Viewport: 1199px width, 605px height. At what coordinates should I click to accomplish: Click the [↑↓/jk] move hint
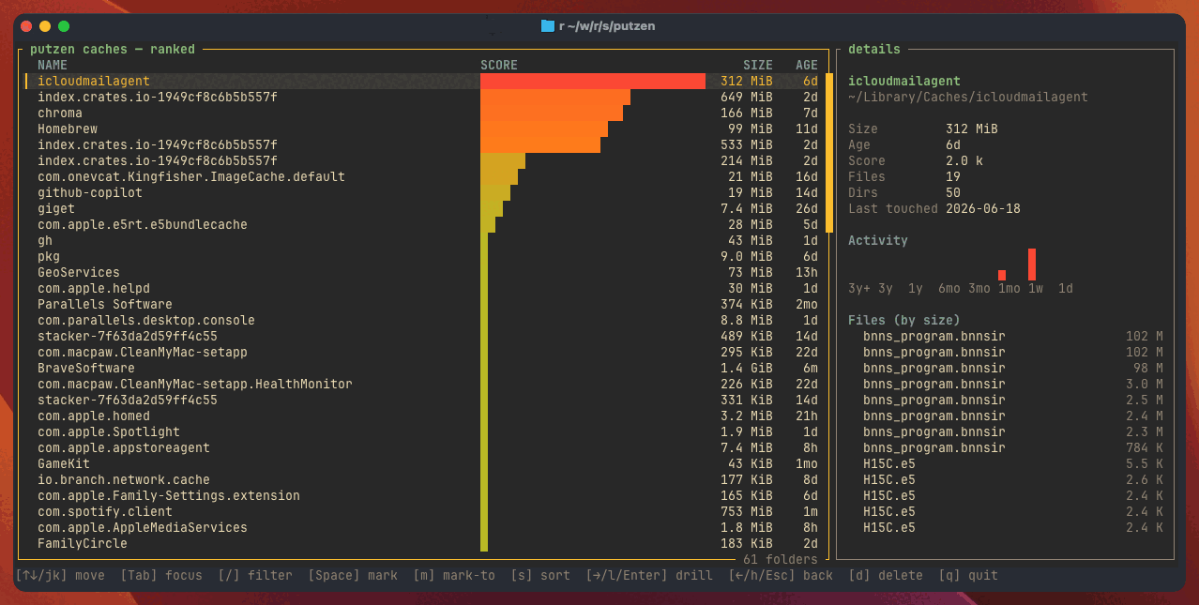[x=60, y=576]
